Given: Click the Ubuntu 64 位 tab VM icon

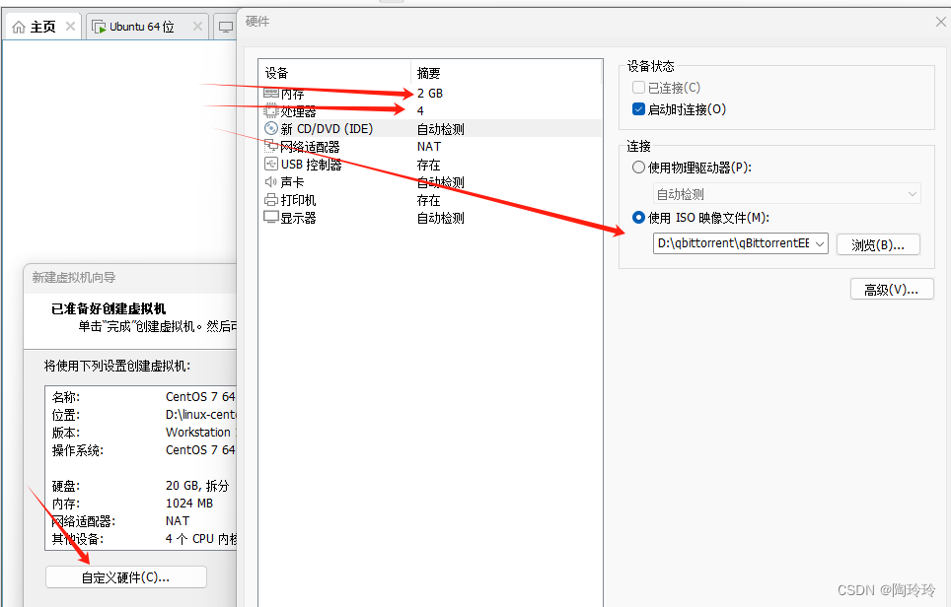Looking at the screenshot, I should coord(99,27).
